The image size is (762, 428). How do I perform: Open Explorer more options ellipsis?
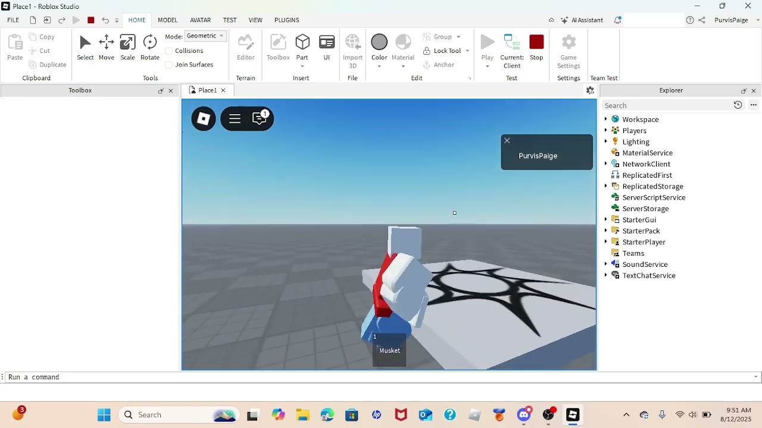pos(753,105)
